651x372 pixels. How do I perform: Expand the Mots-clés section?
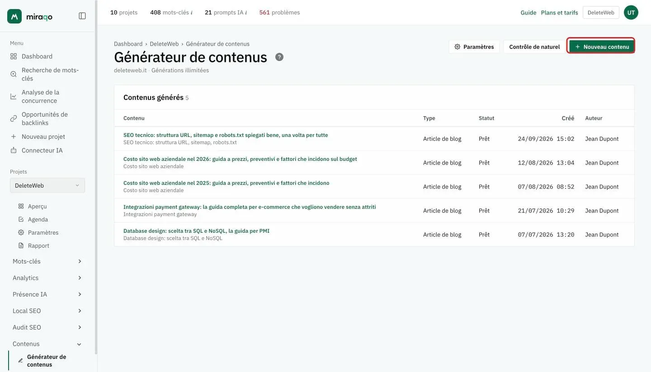point(47,261)
